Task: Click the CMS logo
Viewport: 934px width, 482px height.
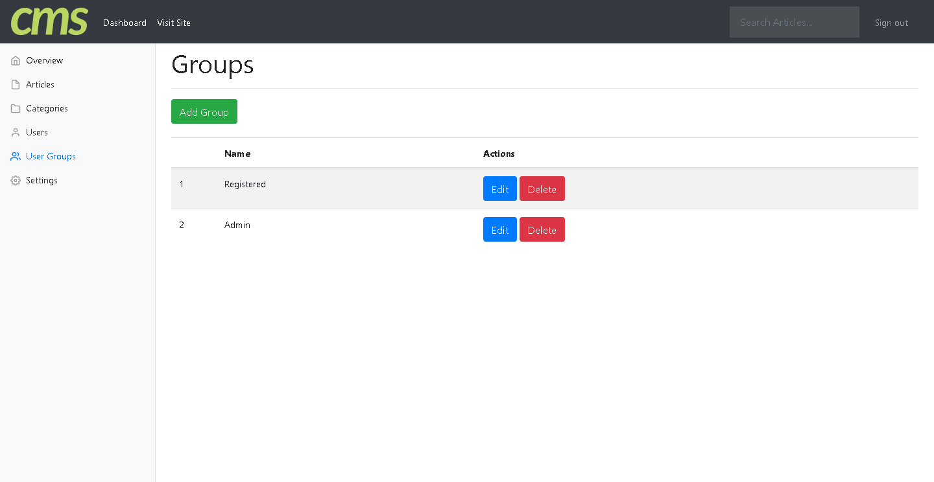Action: [x=49, y=21]
